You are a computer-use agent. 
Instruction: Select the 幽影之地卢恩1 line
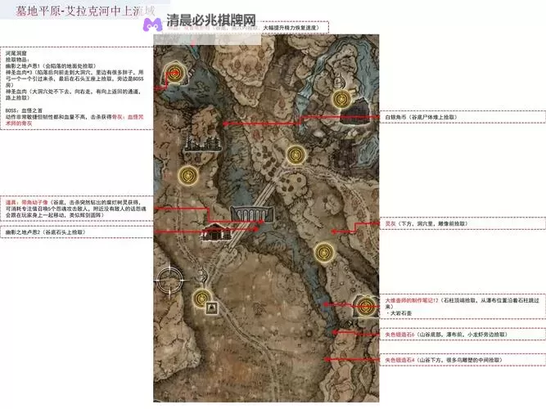[x=51, y=65]
